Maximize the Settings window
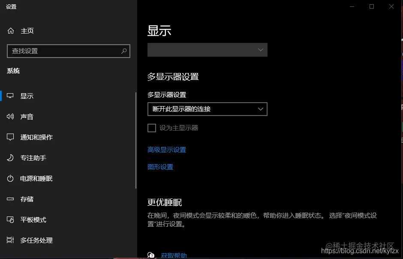 (372, 6)
